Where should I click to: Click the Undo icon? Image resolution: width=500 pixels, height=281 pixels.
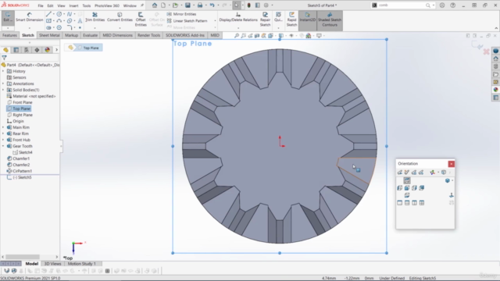[x=212, y=5]
